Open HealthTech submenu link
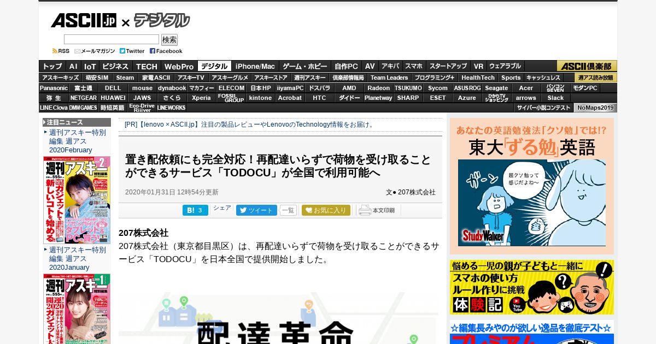Screen dimensions: 656x344 478,78
